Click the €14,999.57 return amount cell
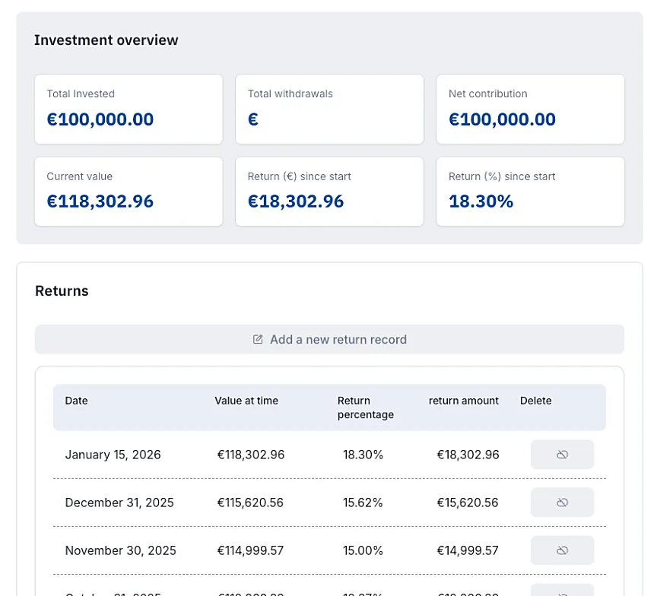This screenshot has height=596, width=657. 468,550
